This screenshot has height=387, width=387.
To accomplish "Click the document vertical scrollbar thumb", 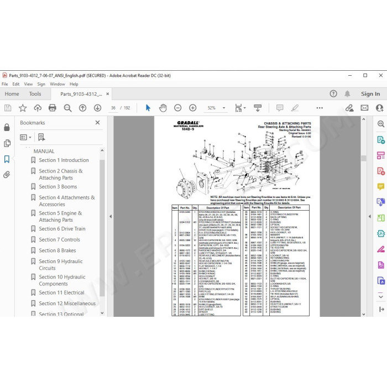I will click(x=364, y=158).
